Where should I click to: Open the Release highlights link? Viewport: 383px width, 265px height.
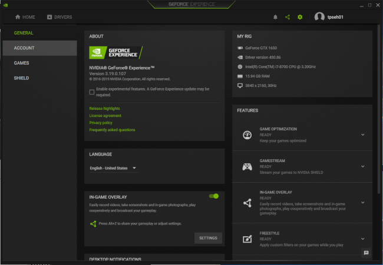[104, 109]
